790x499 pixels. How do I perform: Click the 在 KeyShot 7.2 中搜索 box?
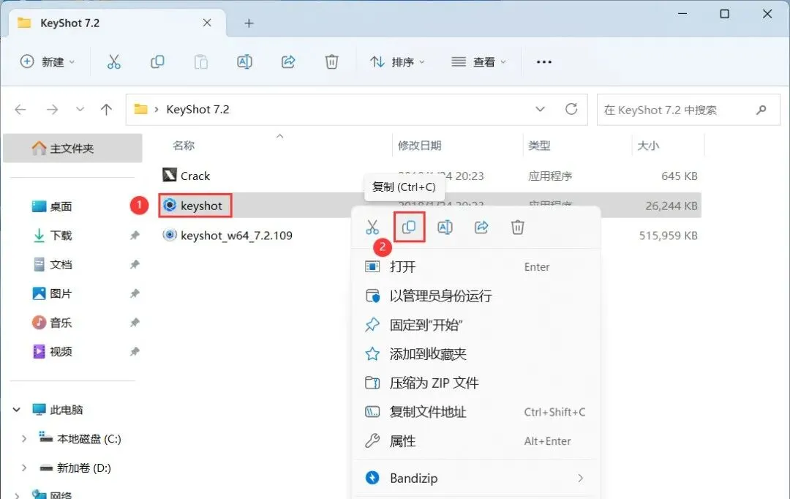tap(688, 109)
